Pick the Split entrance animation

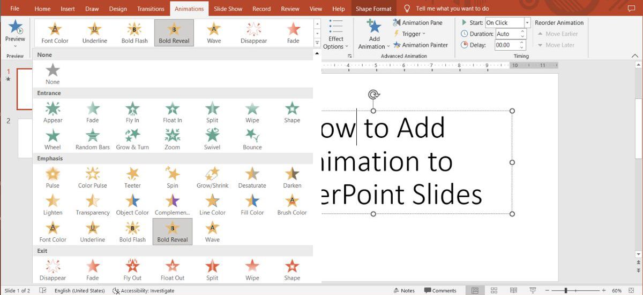click(212, 112)
